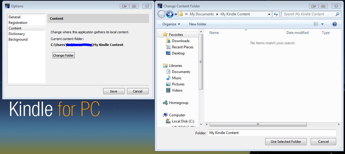This screenshot has width=345, height=154.
Task: Click the navigation pane scroll up arrow
Action: (201, 32)
